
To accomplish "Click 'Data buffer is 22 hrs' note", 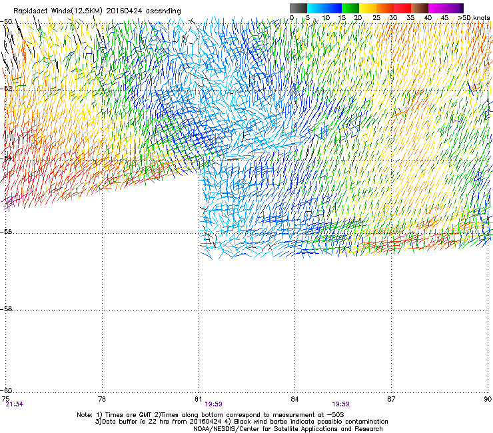I will point(137,422).
